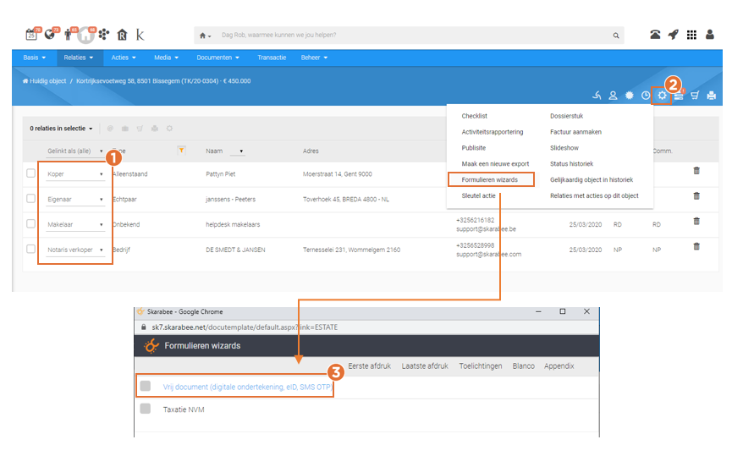Click the orange filter icon in Type column
Viewport: 732px width, 467px height.
[x=181, y=151]
